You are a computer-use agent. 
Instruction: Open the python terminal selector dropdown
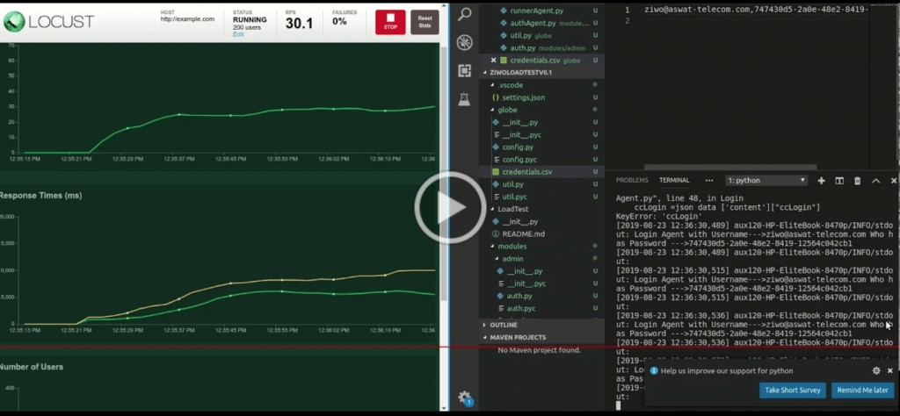pos(766,181)
